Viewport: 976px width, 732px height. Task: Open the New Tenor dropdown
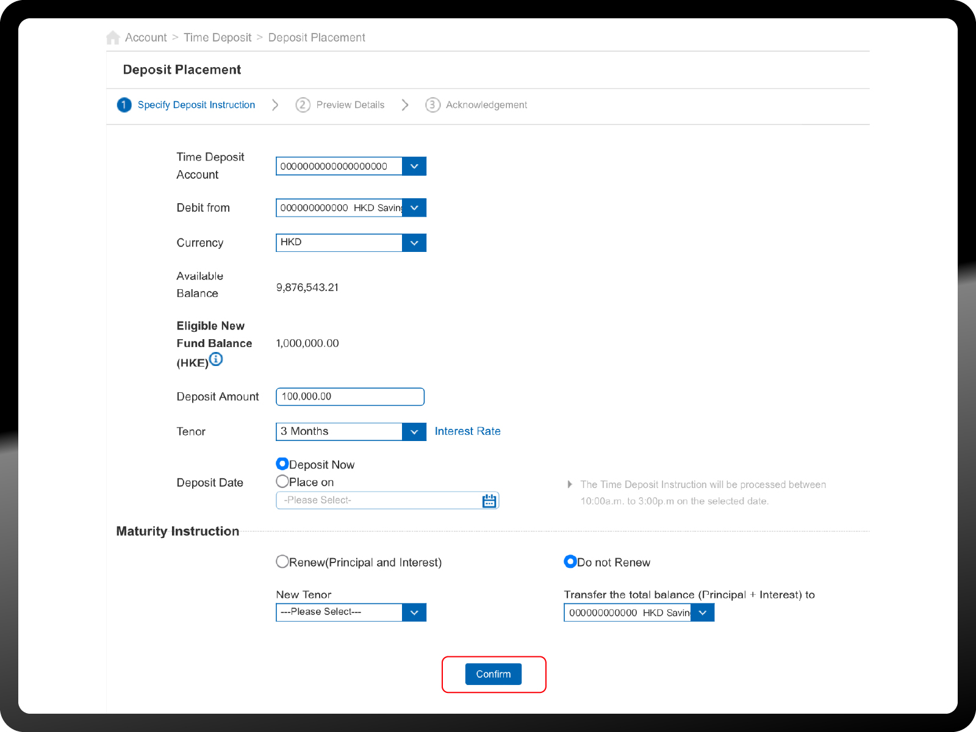414,612
